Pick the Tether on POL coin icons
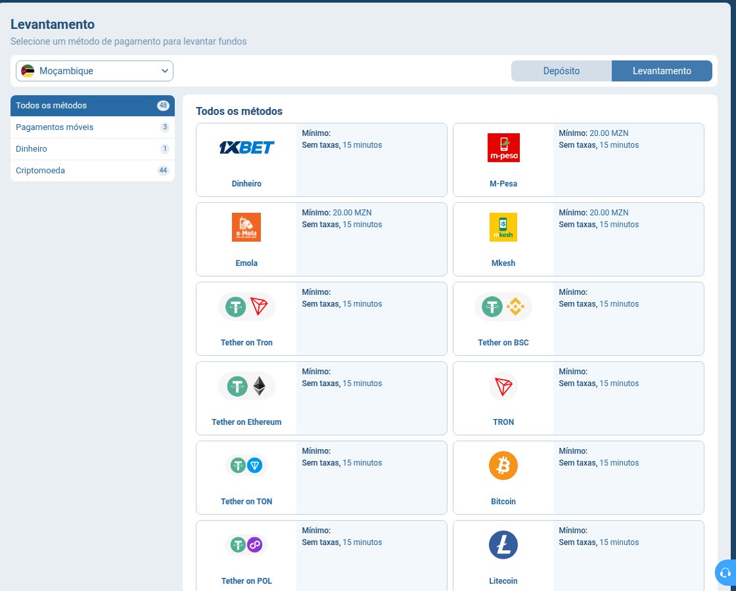The image size is (736, 591). [x=246, y=545]
